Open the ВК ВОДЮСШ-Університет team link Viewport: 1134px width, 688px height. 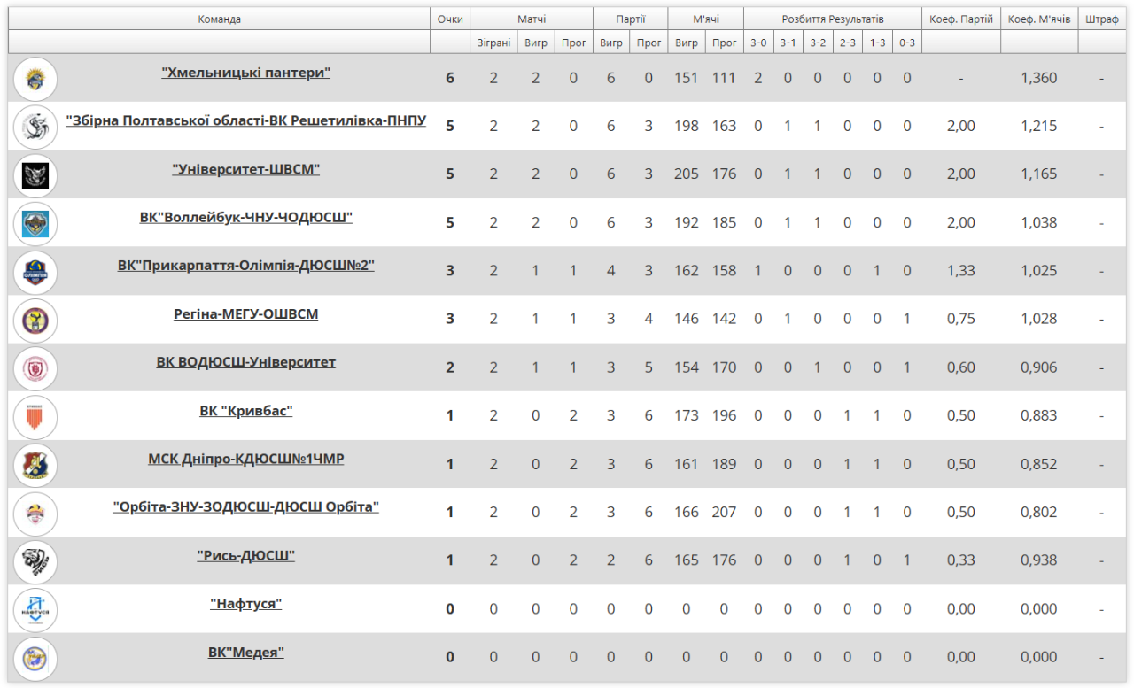(246, 362)
